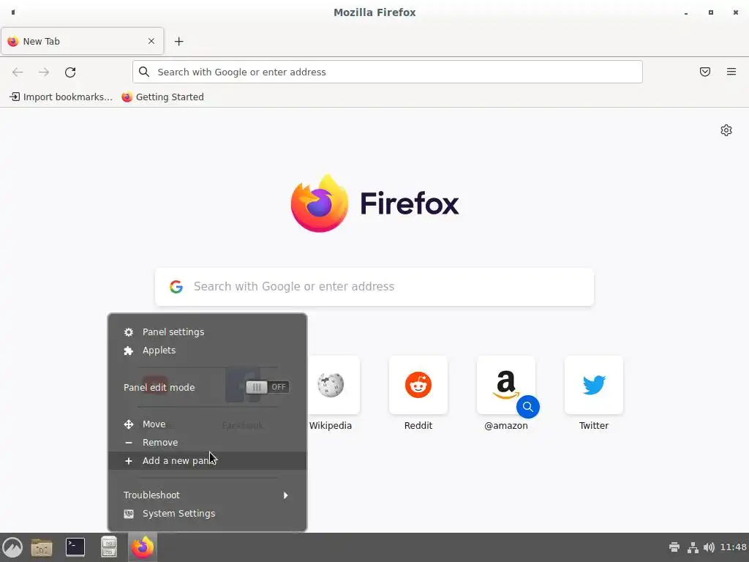Click the page center Google search box
The height and width of the screenshot is (562, 749).
coord(374,287)
